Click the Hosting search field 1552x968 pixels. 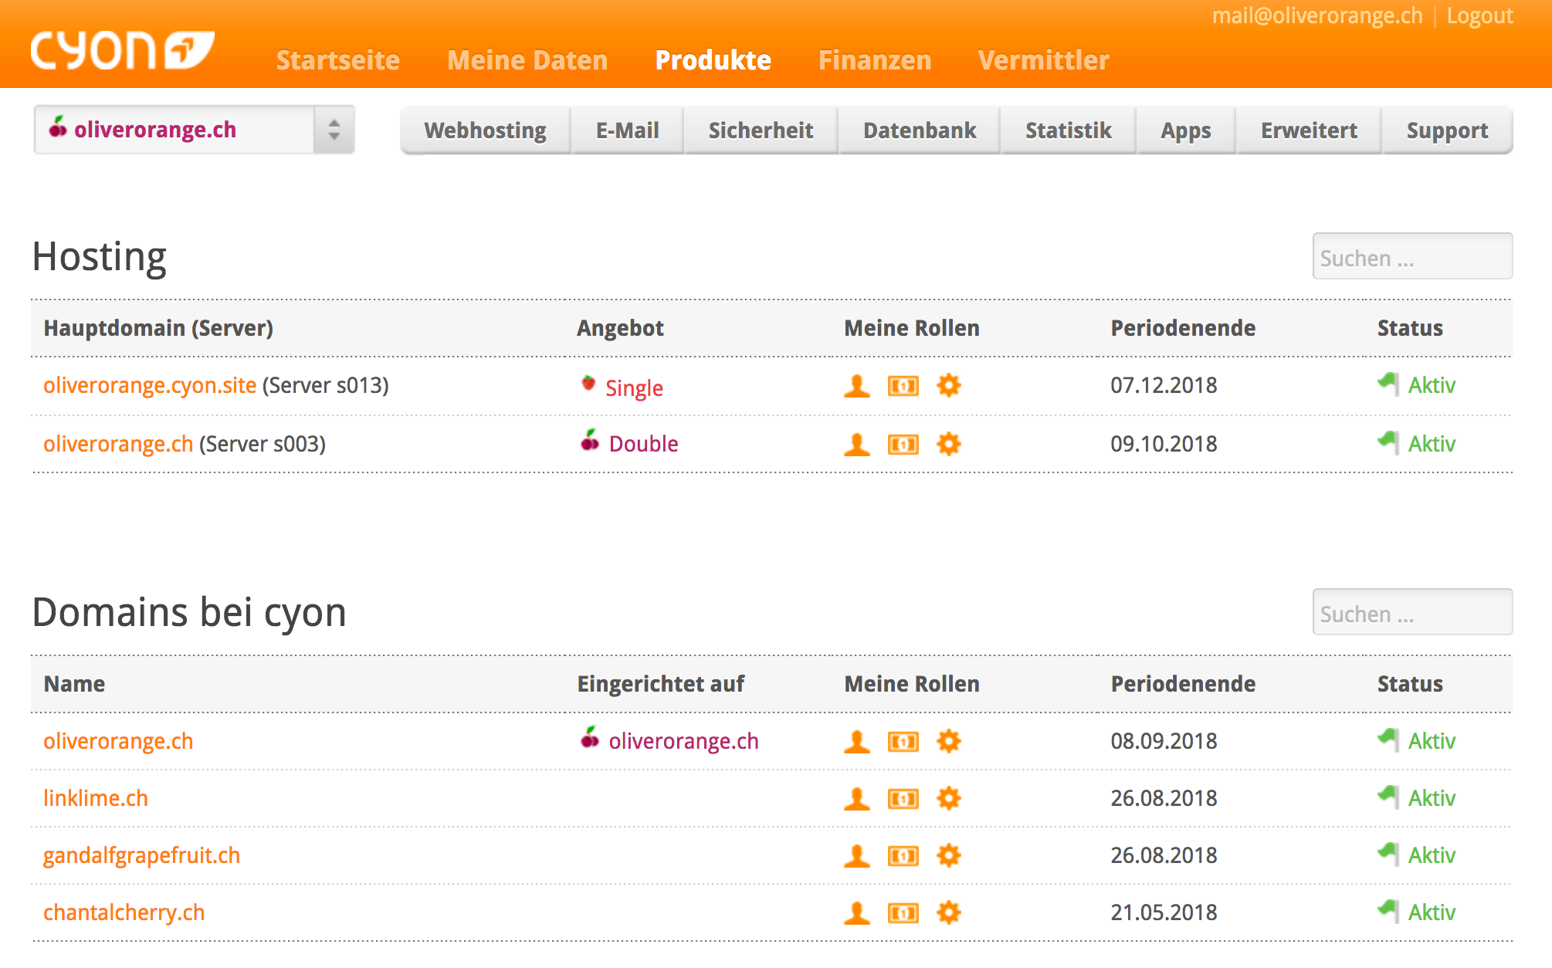1411,257
